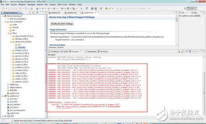
Task: Select xilinx.dts file in tree
Action: click(21, 48)
